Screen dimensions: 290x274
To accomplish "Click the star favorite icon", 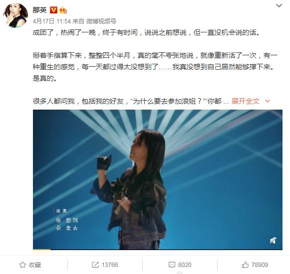I will (x=22, y=265).
